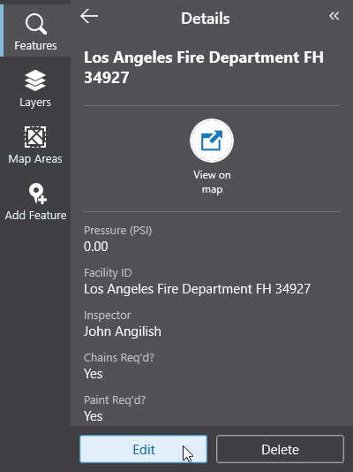
Task: Collapse panel with double chevron
Action: pos(334,16)
